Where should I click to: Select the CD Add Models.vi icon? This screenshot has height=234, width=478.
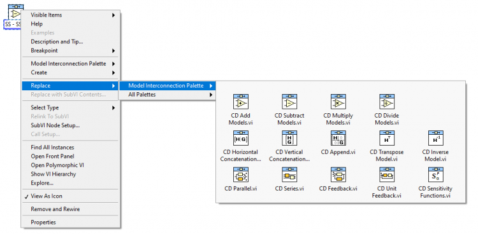241,102
